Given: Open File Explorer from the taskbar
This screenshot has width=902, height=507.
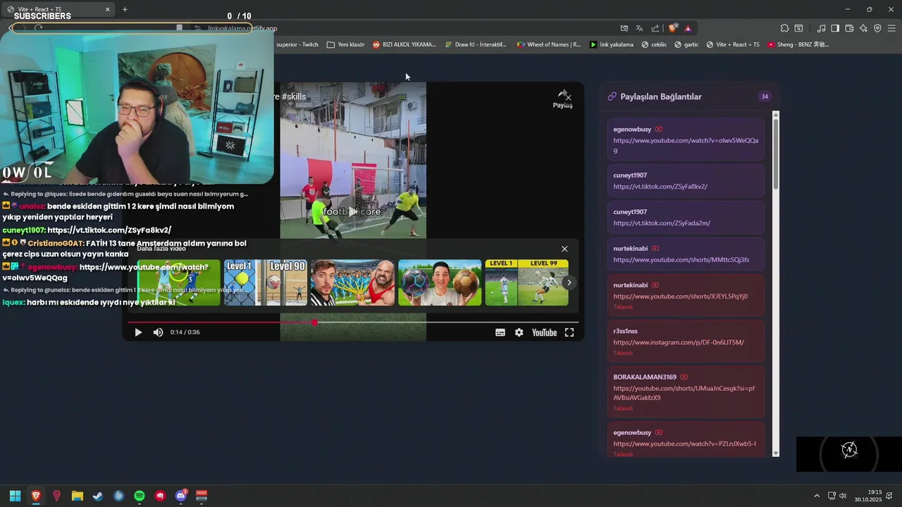Looking at the screenshot, I should click(78, 496).
